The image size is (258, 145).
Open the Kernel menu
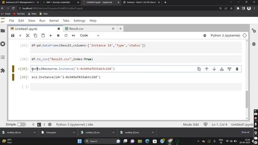54,21
